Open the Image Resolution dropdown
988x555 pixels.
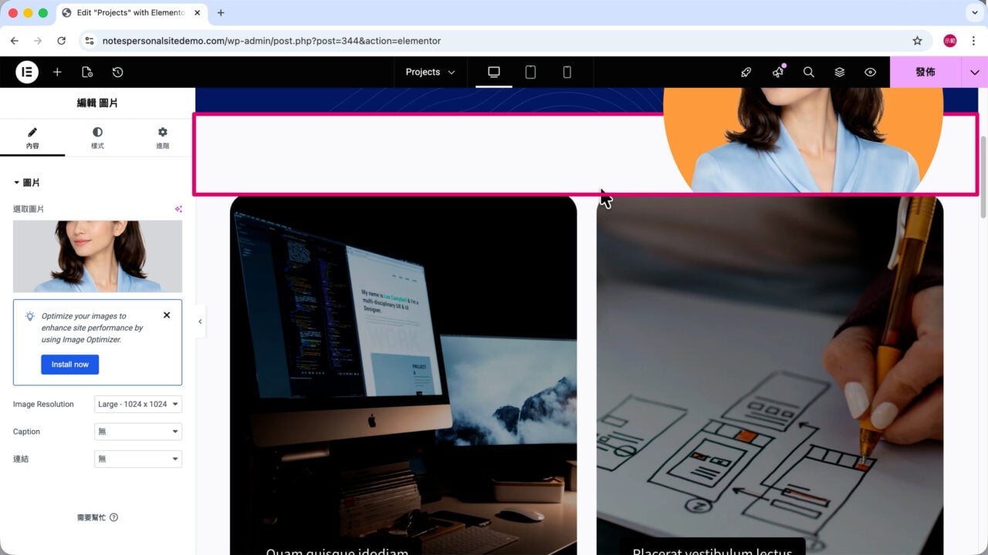point(138,404)
